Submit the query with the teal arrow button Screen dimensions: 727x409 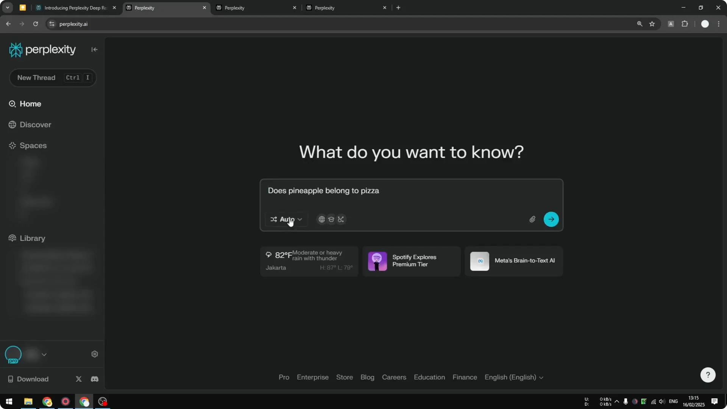(551, 219)
